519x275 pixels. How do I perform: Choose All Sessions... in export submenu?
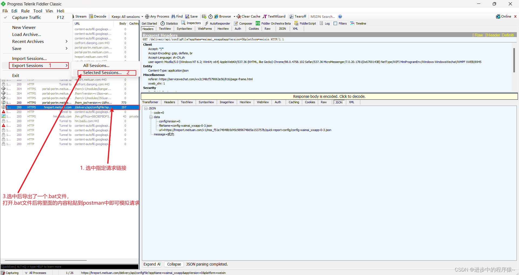(x=106, y=65)
